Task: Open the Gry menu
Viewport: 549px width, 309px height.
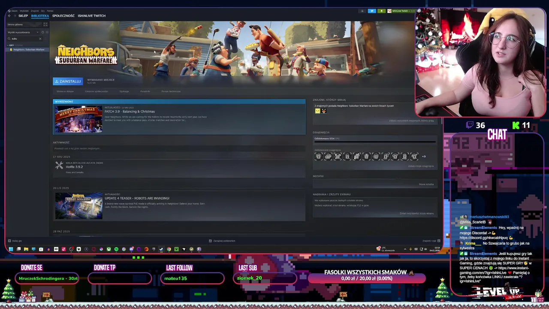Action: (x=43, y=11)
